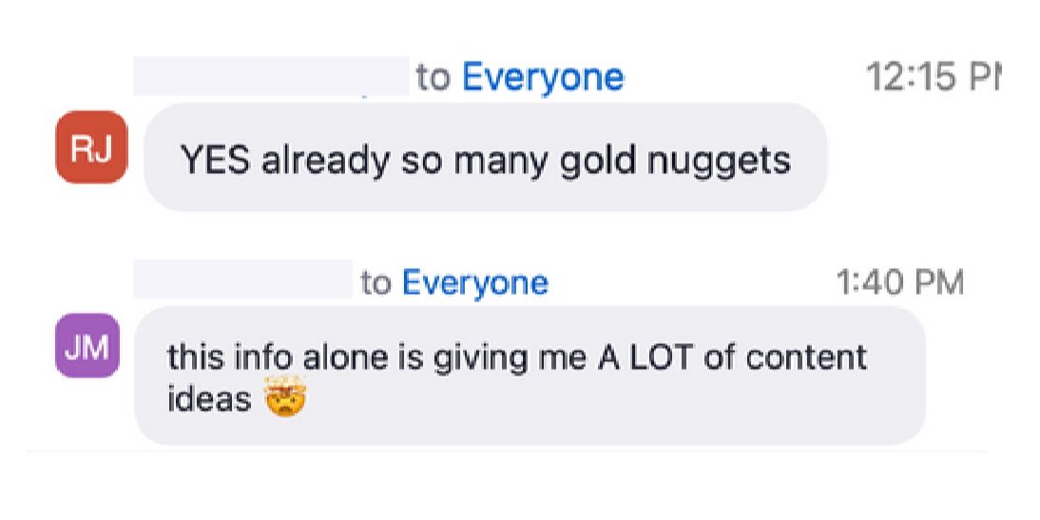Select the 'YES already so many gold nuggets' bubble
The width and height of the screenshot is (1040, 520).
coord(486,157)
